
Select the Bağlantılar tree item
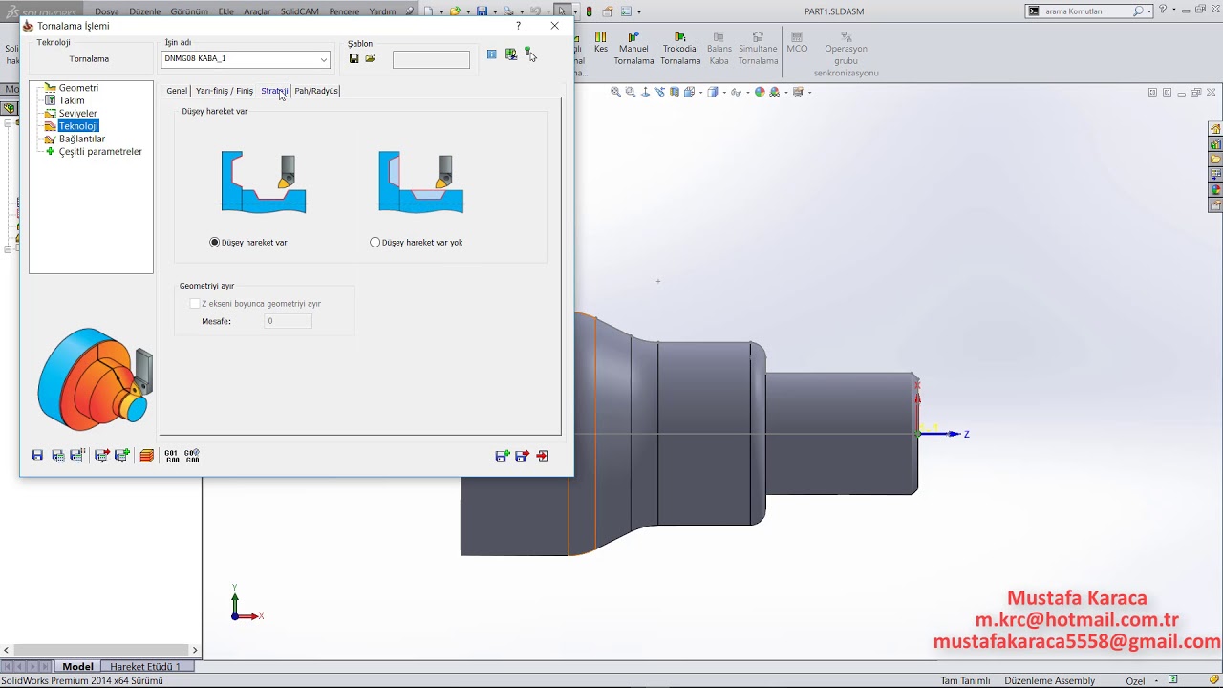click(x=82, y=140)
